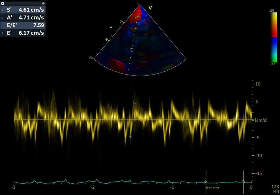Click the .09 upper color scale value
Screen dimensions: 280x195
click(272, 11)
